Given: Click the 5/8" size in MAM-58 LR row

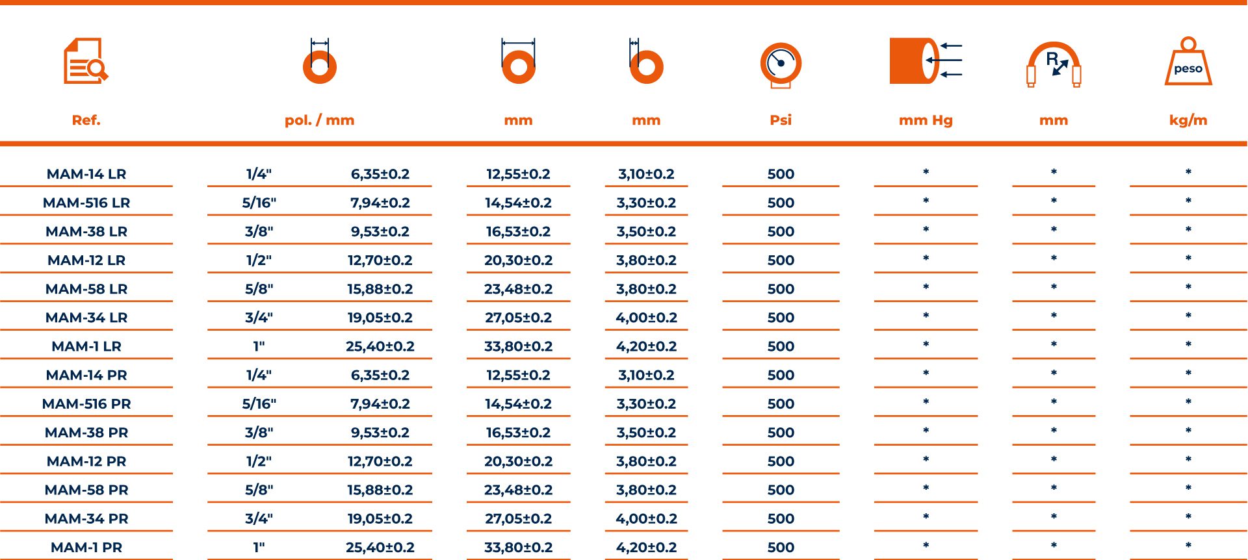Looking at the screenshot, I should (259, 289).
